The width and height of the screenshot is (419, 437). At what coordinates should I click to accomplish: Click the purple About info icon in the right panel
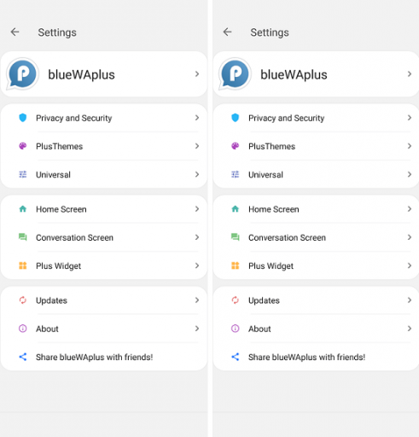[x=236, y=329]
